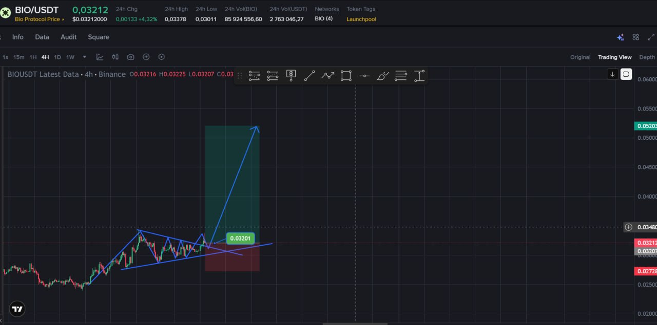Click the sparkle AI icon
Screen dimensions: 657x325
(x=621, y=37)
